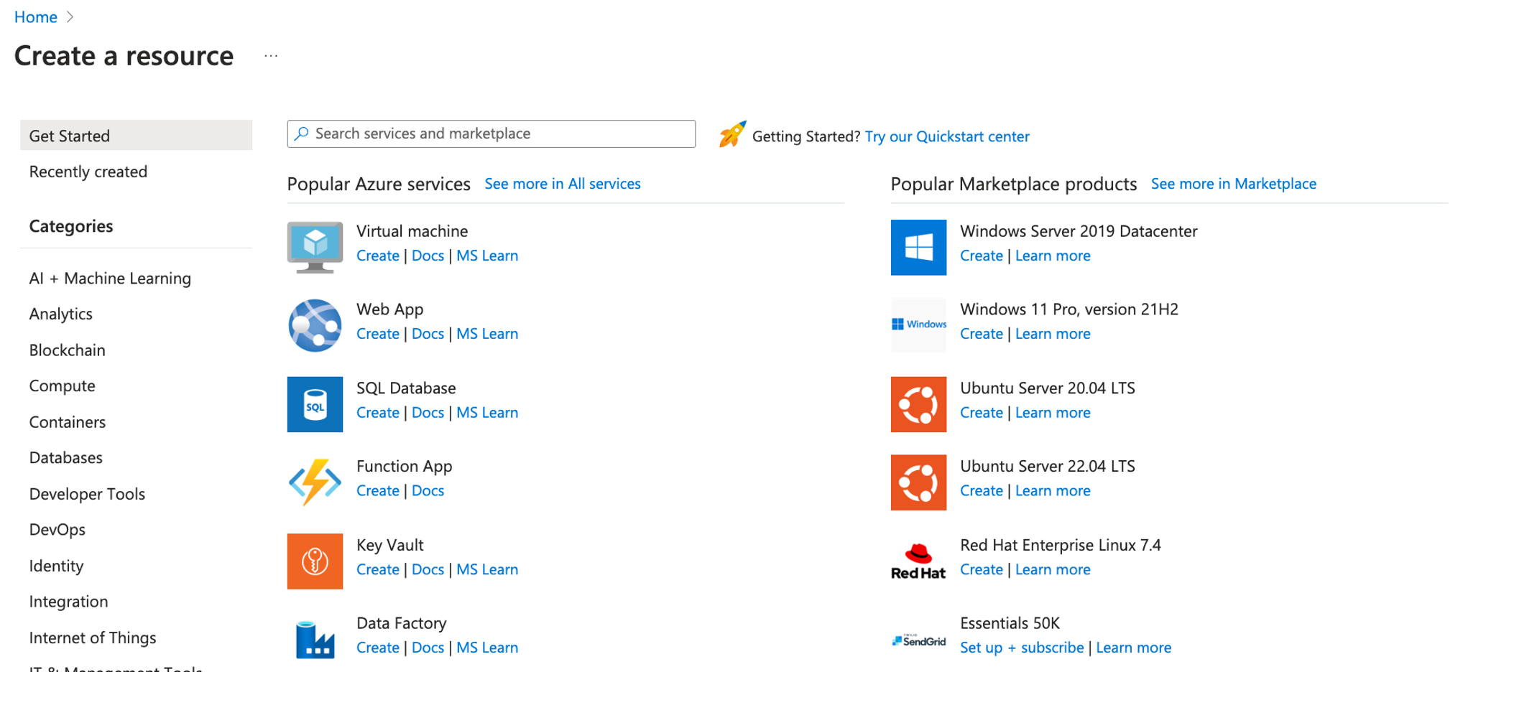Create Red Hat Enterprise Linux 7.4
The height and width of the screenshot is (705, 1514).
tap(982, 569)
